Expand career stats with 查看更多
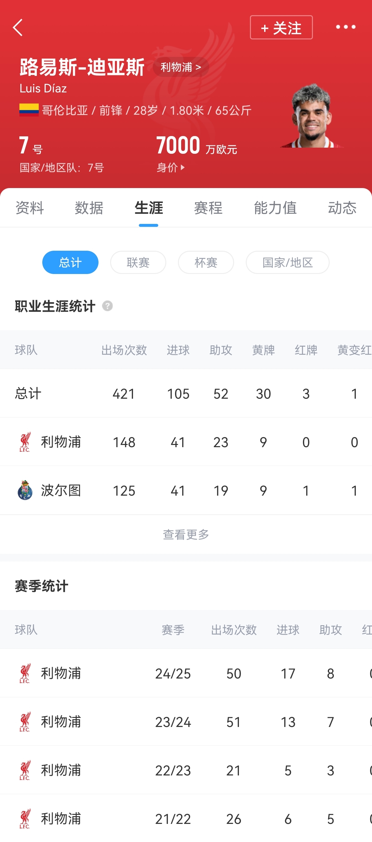This screenshot has height=842, width=372. [186, 534]
